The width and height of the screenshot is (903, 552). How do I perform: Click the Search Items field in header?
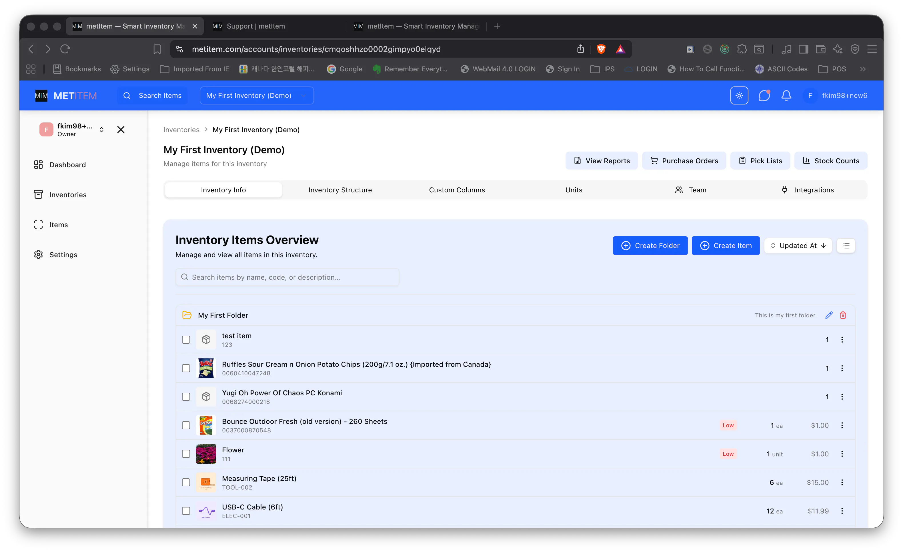153,96
